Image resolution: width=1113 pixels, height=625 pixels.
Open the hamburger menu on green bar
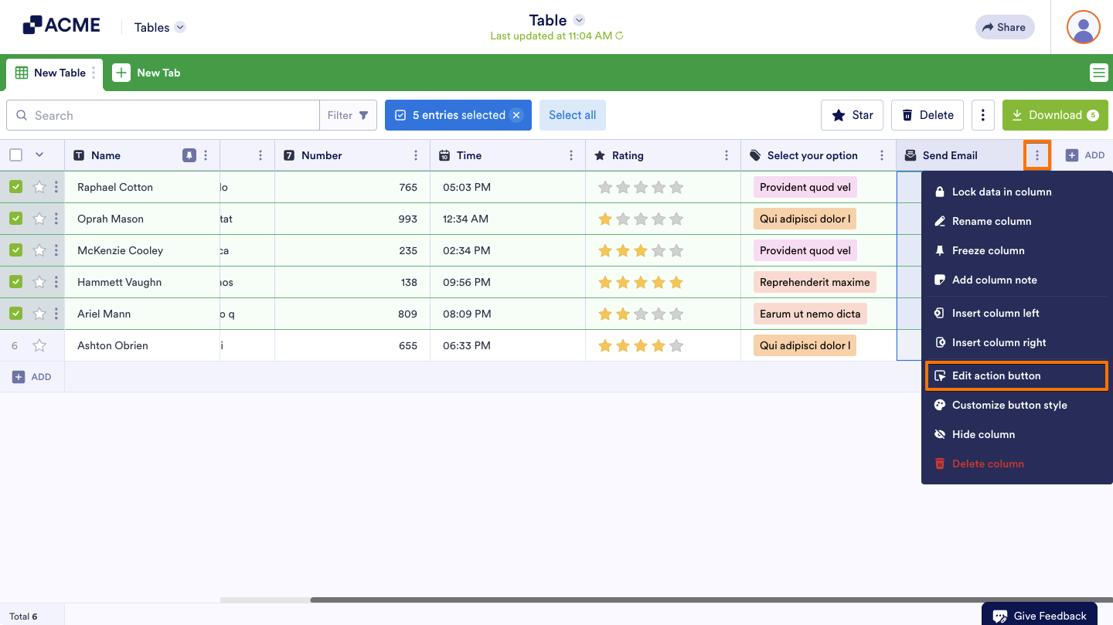(1098, 73)
